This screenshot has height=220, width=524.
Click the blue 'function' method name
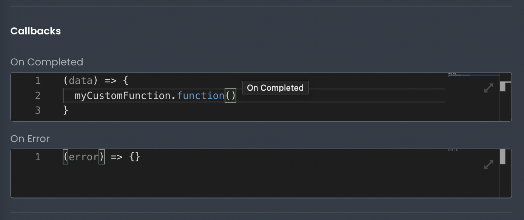pos(200,96)
